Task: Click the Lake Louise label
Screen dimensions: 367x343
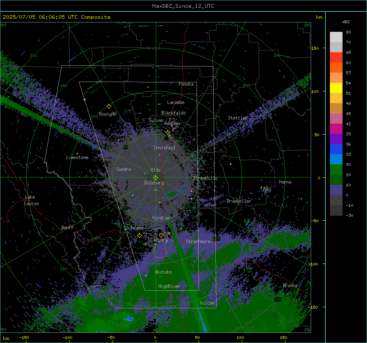Action: (x=31, y=200)
